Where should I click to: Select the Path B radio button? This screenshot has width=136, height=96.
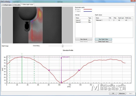pyautogui.click(x=76, y=11)
